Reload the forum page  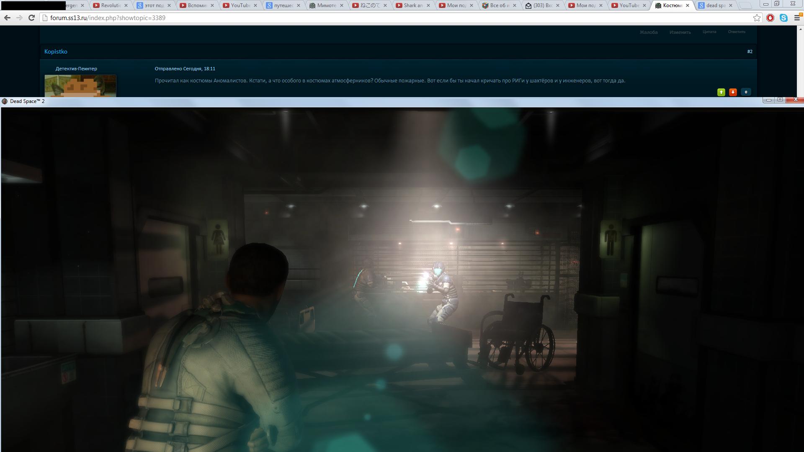point(31,18)
